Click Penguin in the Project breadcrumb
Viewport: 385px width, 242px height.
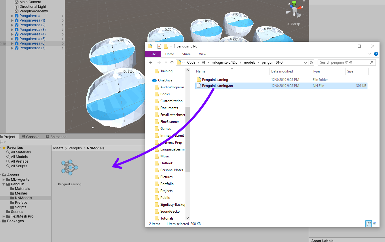(x=75, y=148)
